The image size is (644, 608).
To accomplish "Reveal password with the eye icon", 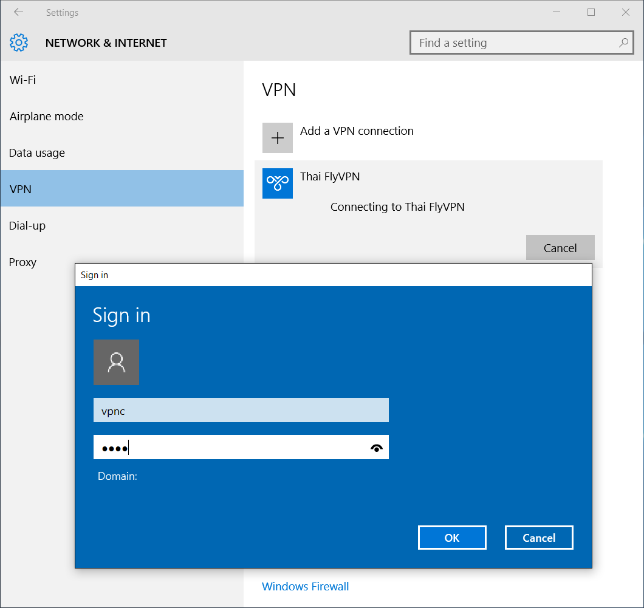I will (x=377, y=448).
